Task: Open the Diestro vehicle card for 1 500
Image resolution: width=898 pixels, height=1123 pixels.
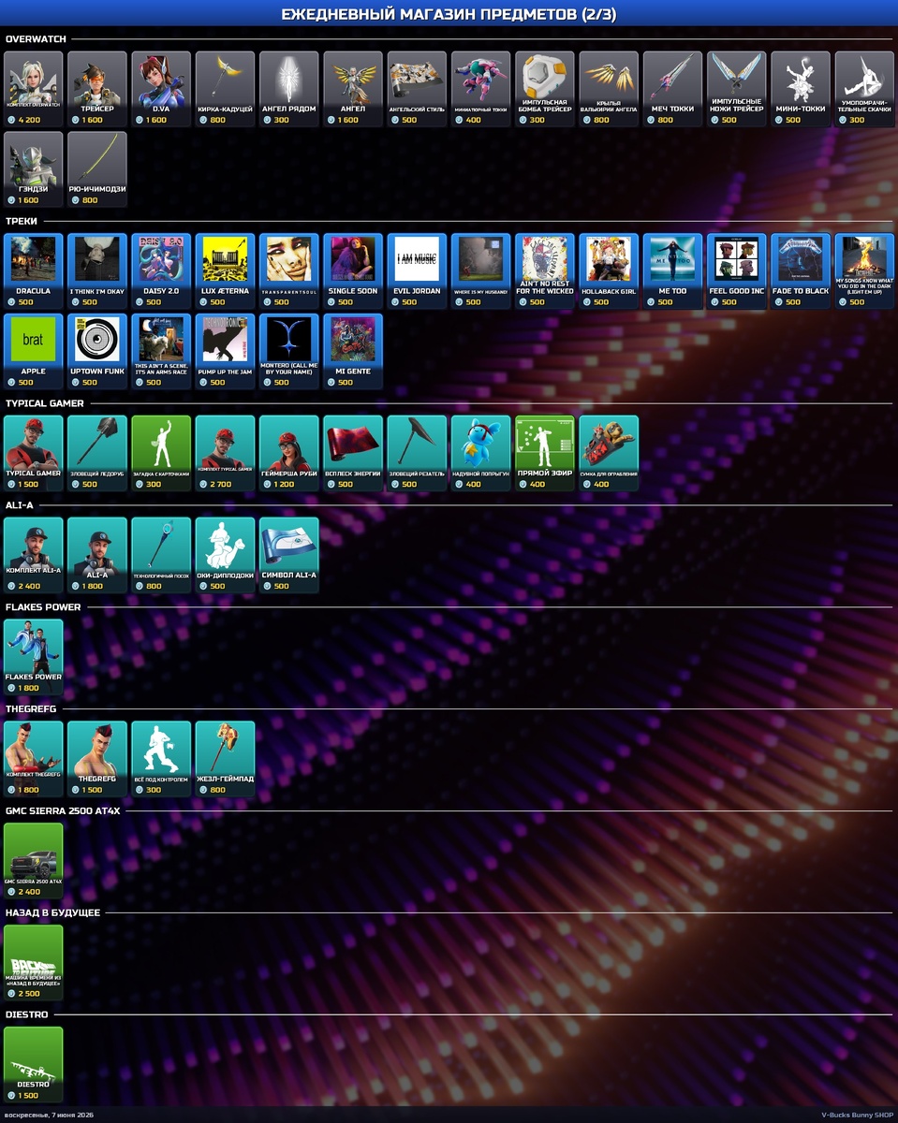Action: 34,1066
